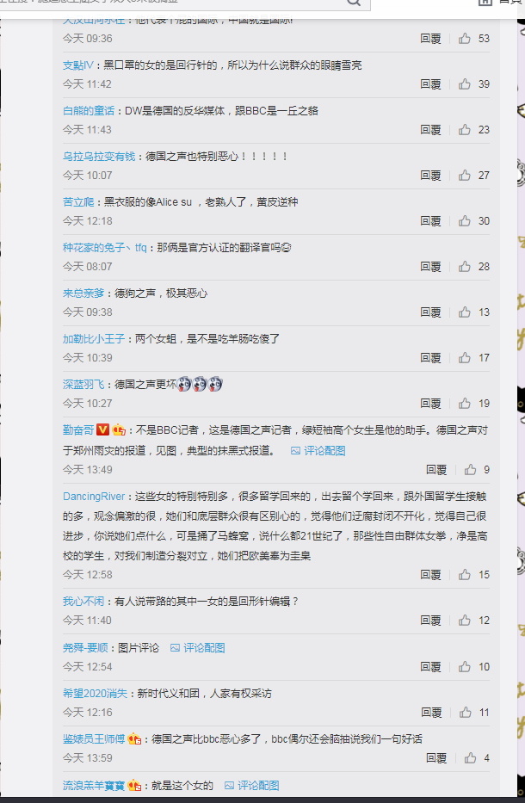The width and height of the screenshot is (525, 803).
Task: Visit 鉴婊员王师傅's profile page
Action: [x=94, y=739]
